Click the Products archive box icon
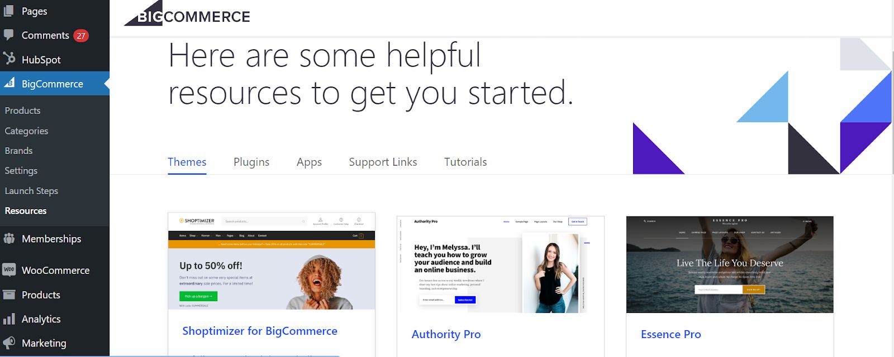The width and height of the screenshot is (894, 357). [x=9, y=295]
